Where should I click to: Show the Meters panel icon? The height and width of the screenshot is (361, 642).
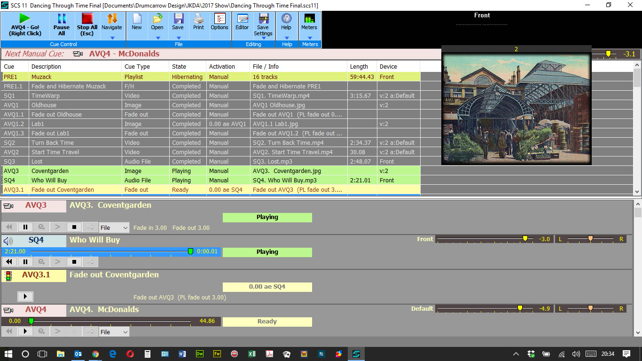[309, 22]
